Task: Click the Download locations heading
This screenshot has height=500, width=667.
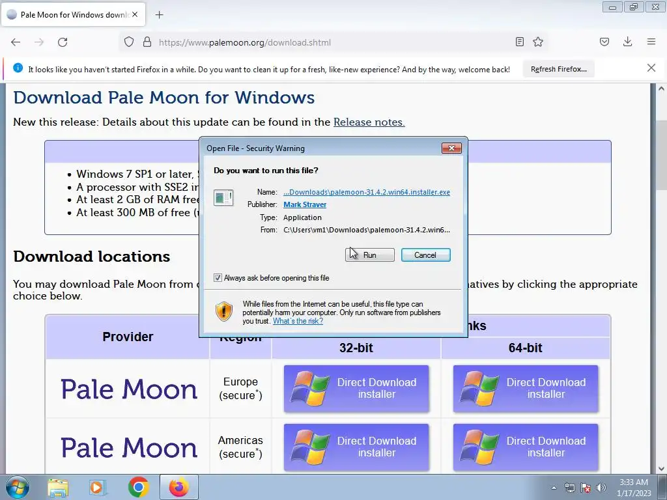Action: coord(91,257)
